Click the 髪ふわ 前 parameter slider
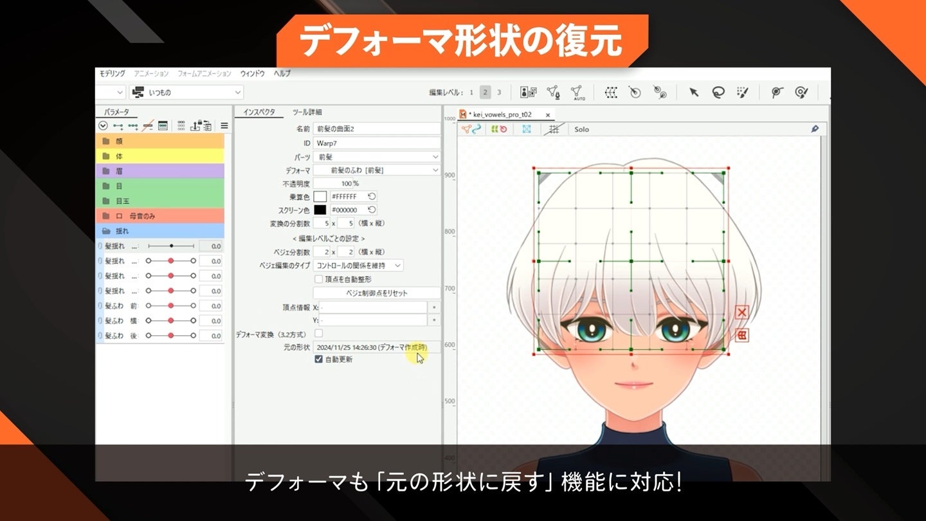 pyautogui.click(x=170, y=306)
